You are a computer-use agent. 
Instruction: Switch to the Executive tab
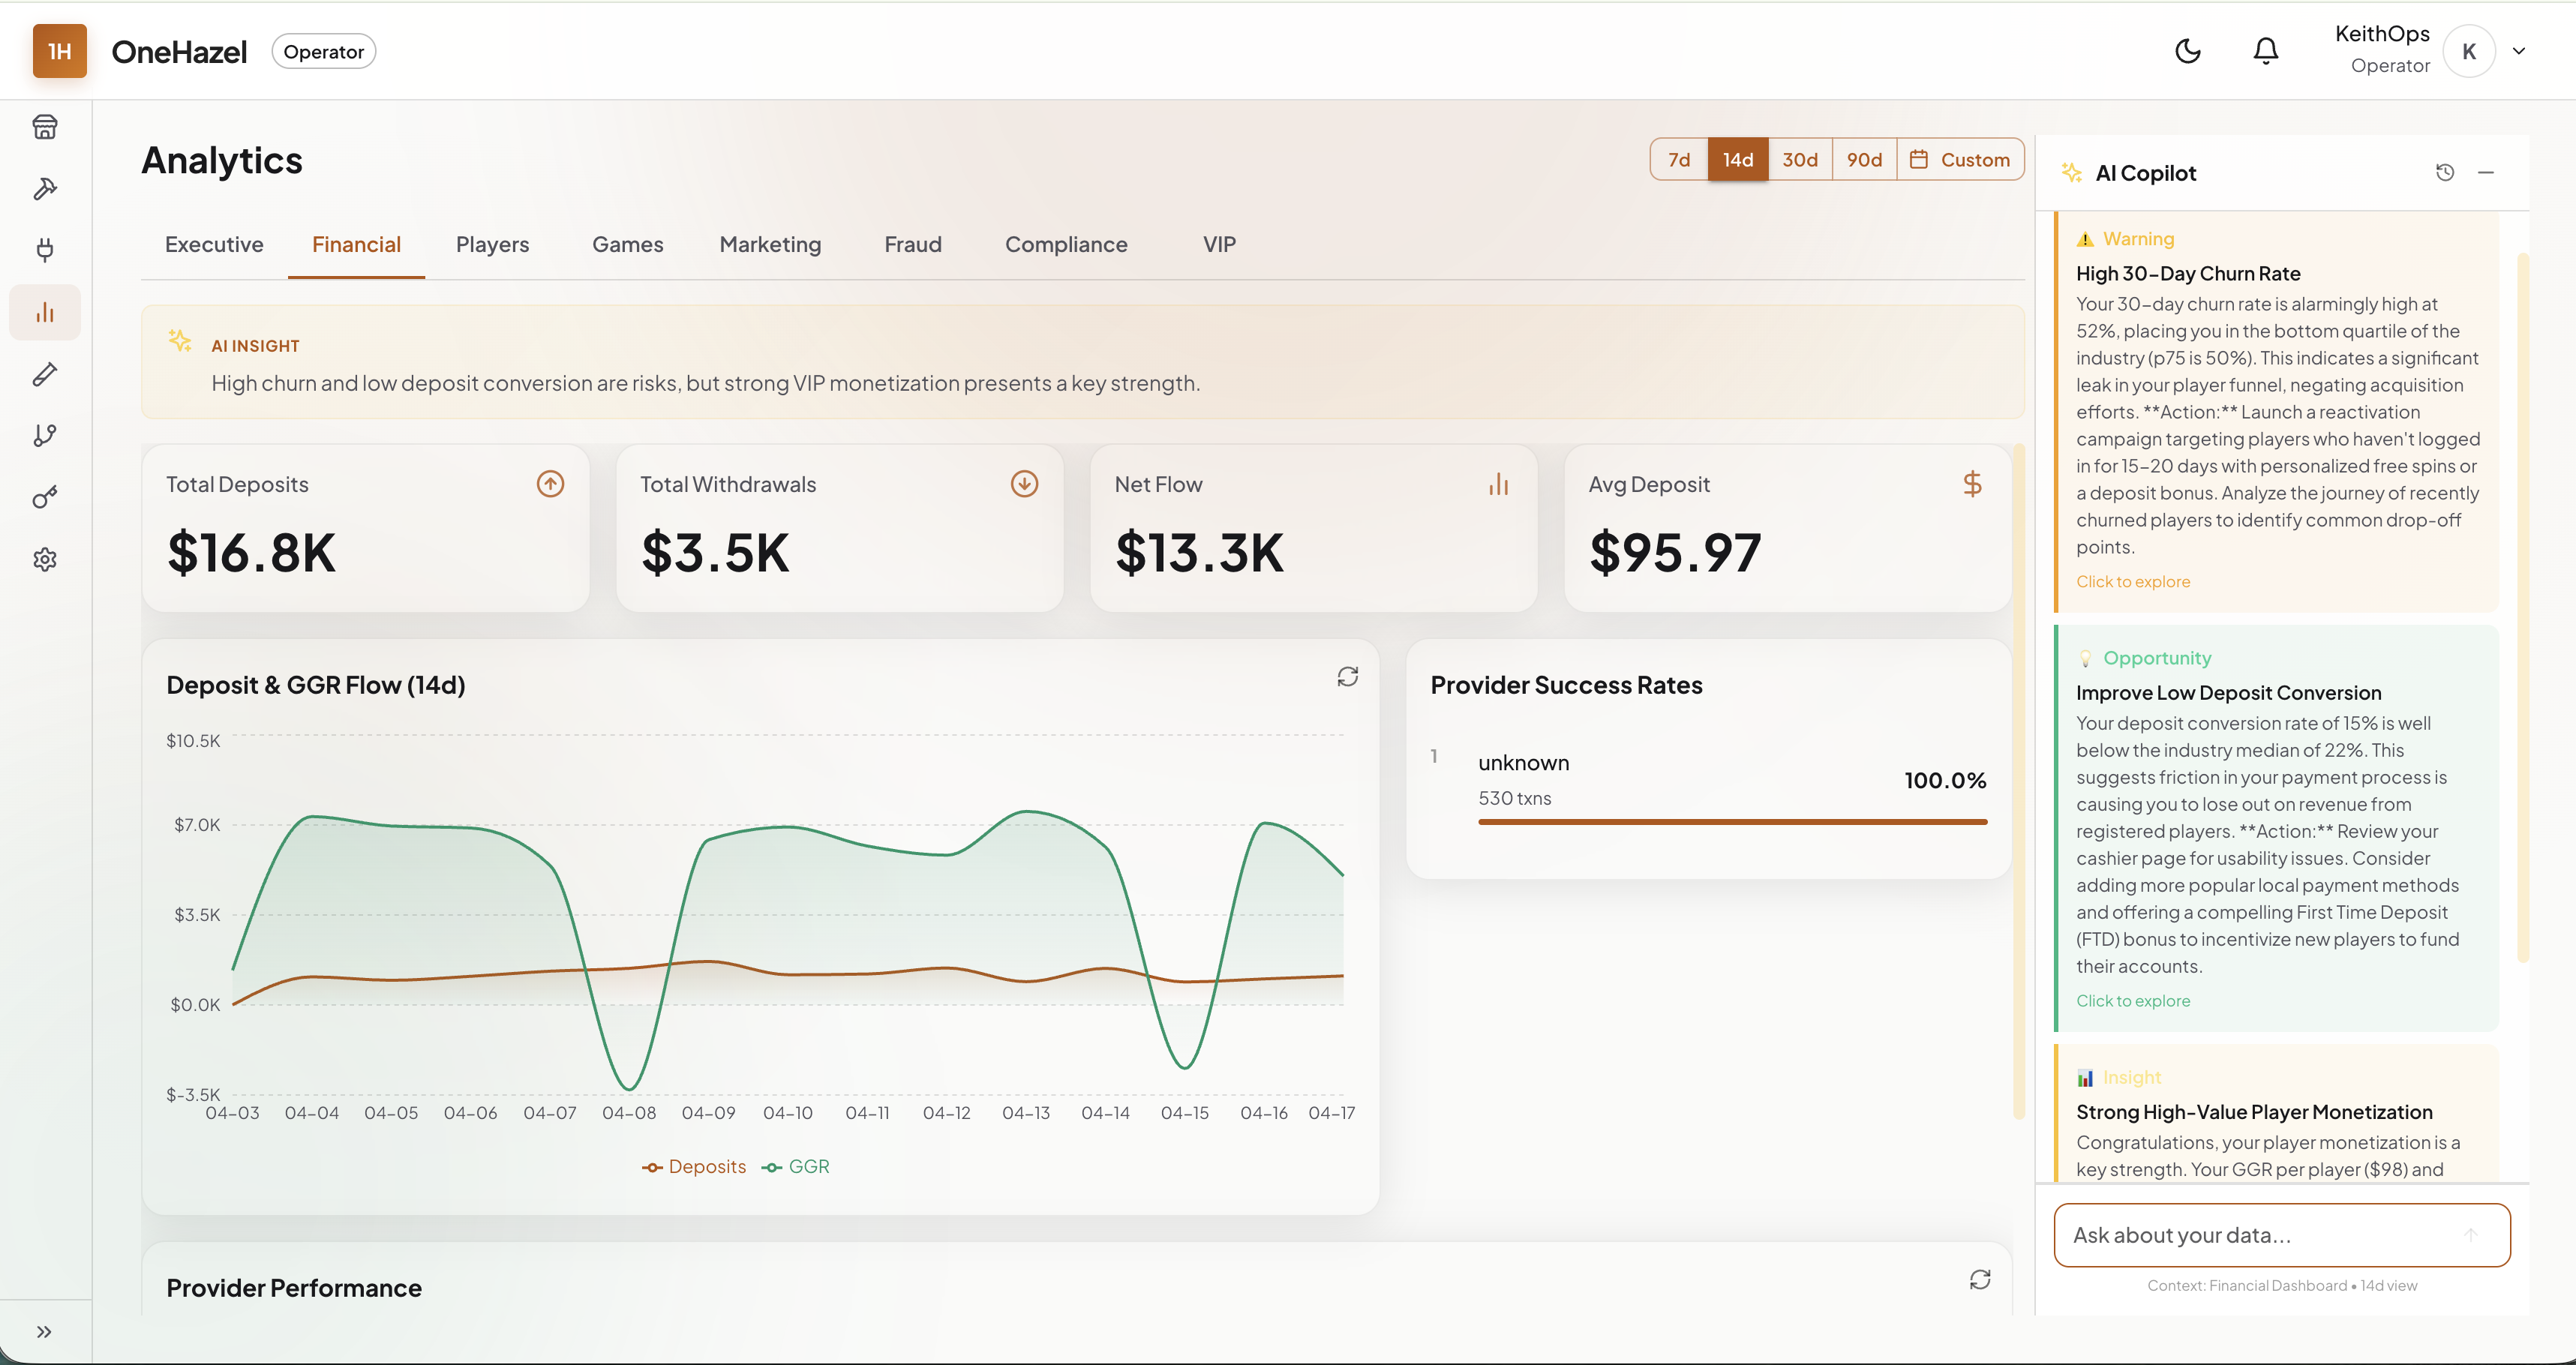point(214,244)
